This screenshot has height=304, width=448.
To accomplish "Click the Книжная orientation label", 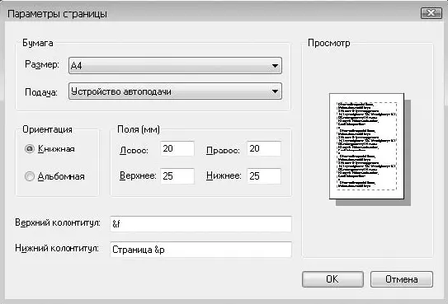I will click(x=56, y=149).
